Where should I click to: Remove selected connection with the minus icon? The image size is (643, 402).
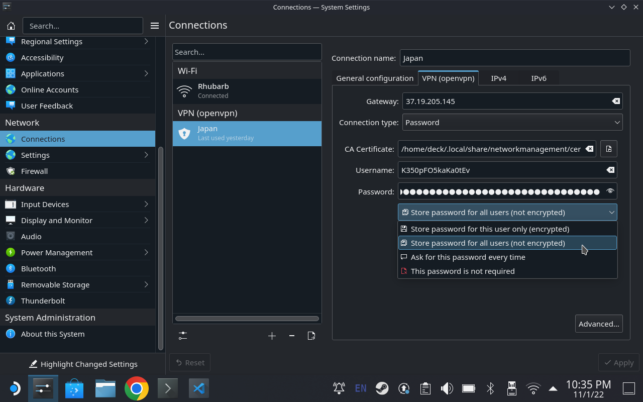coord(291,336)
